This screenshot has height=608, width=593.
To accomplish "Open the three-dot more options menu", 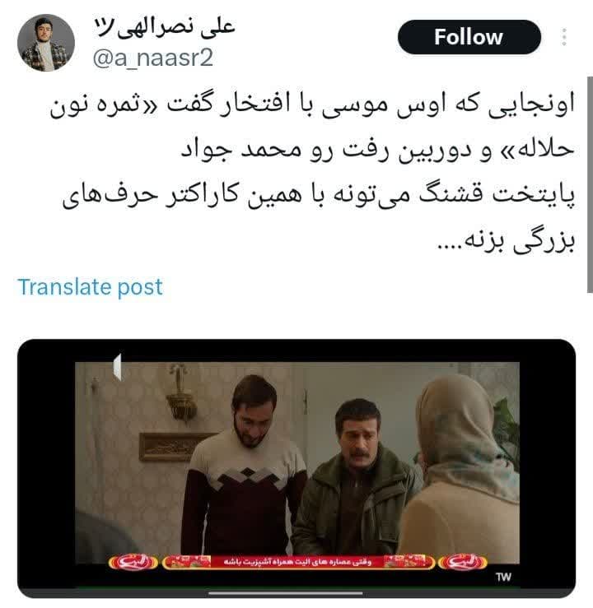I will tap(564, 37).
